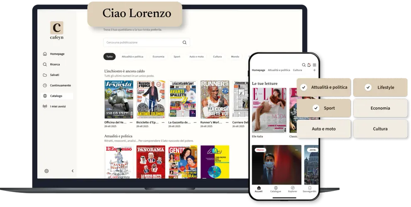The width and height of the screenshot is (411, 207).
Task: Switch to the Homepage tab on the phone
Action: click(259, 70)
